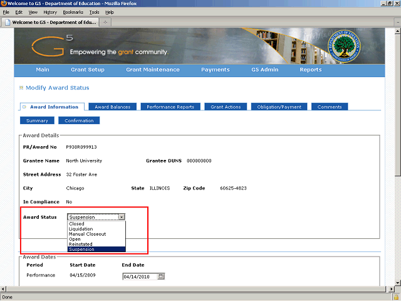Screen dimensions: 401x301
Task: Open Reports navigation item
Action: 311,70
